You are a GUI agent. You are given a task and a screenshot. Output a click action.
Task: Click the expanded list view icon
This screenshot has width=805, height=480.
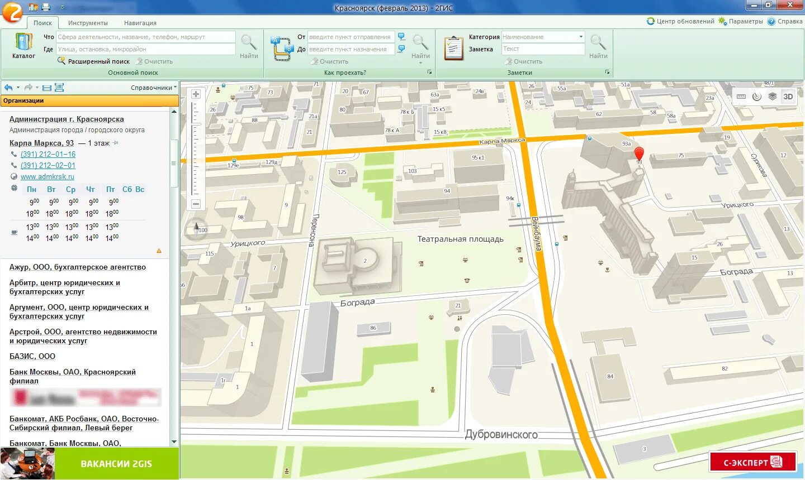coord(59,88)
